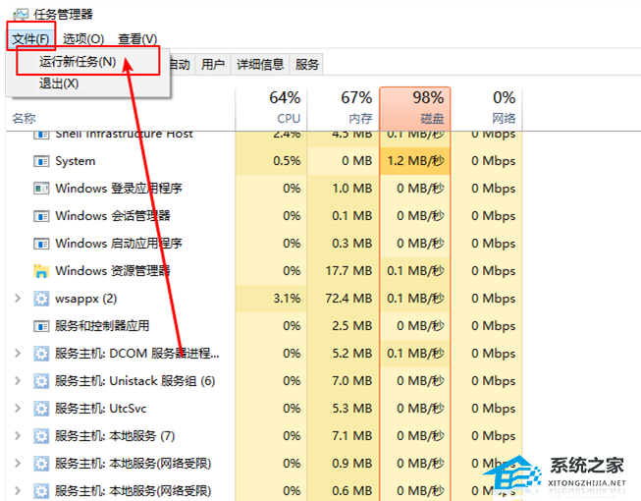Choose 运行新任务(N) from the File menu
Screen dimensions: 641x501
(x=78, y=62)
